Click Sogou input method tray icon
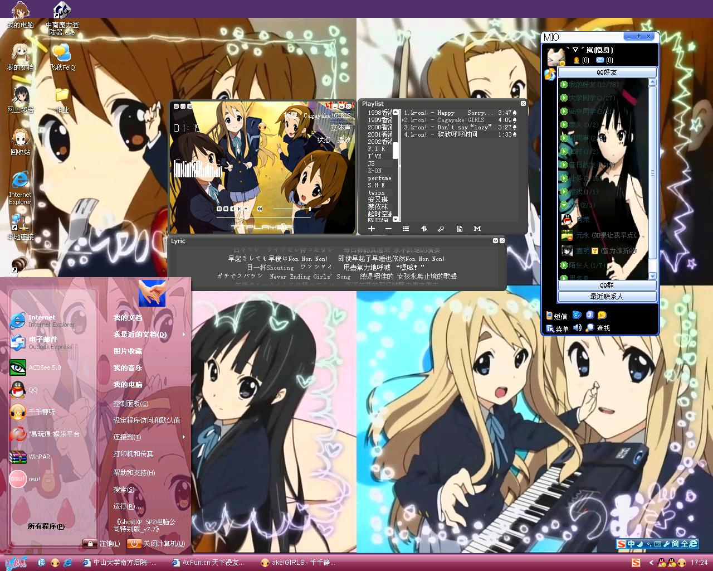Image resolution: width=713 pixels, height=571 pixels. (x=636, y=563)
